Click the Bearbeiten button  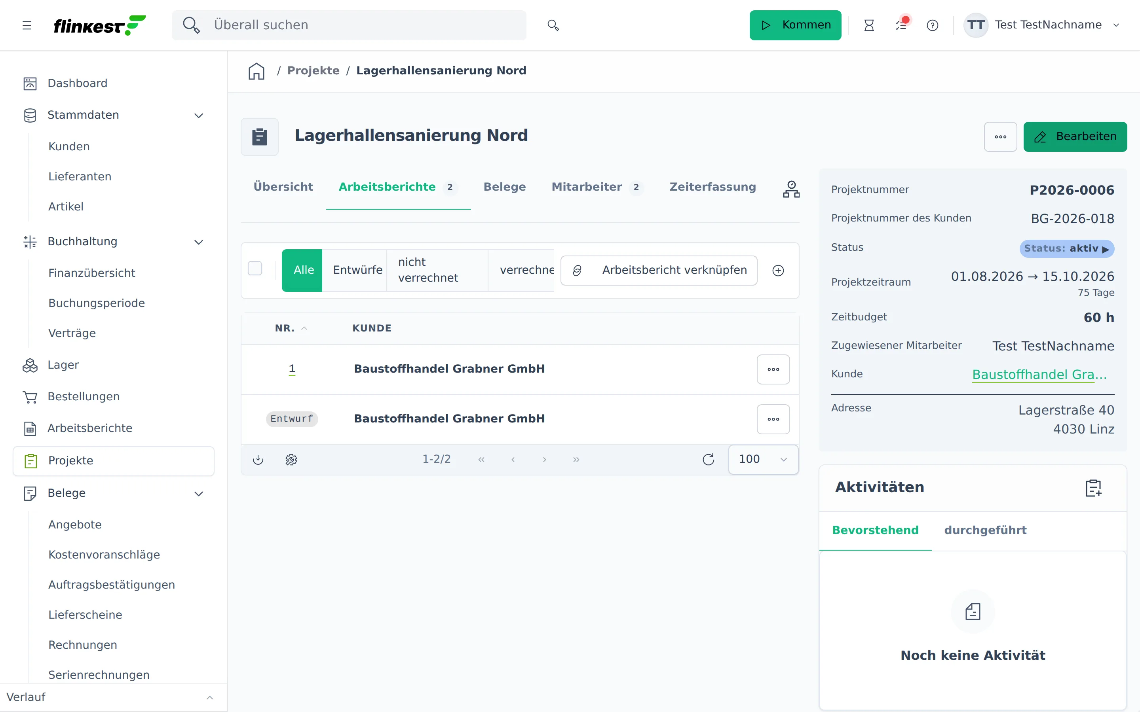pos(1075,137)
